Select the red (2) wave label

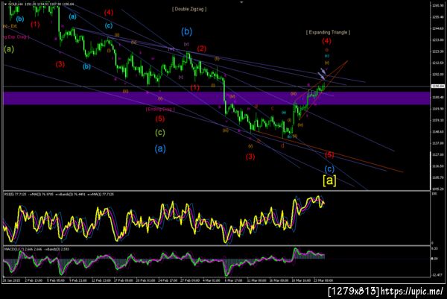click(202, 48)
